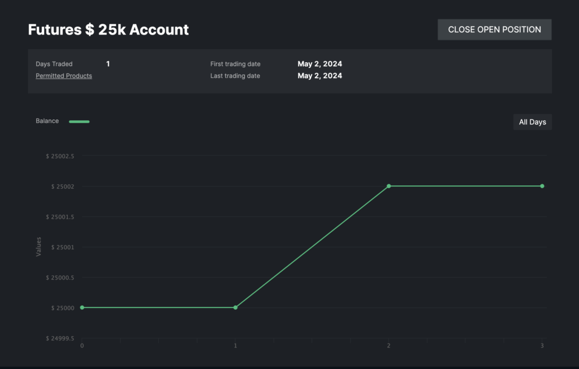This screenshot has height=369, width=579.
Task: Click the $ 25000.5 axis label
Action: pyautogui.click(x=60, y=277)
